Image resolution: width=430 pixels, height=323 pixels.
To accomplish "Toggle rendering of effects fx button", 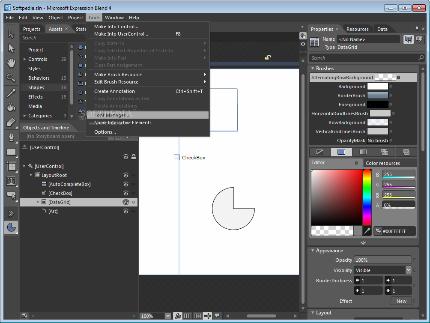I will (x=178, y=316).
